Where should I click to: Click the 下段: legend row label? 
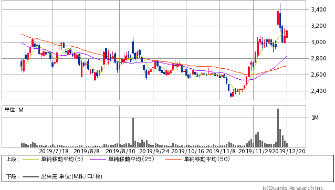tap(13, 176)
